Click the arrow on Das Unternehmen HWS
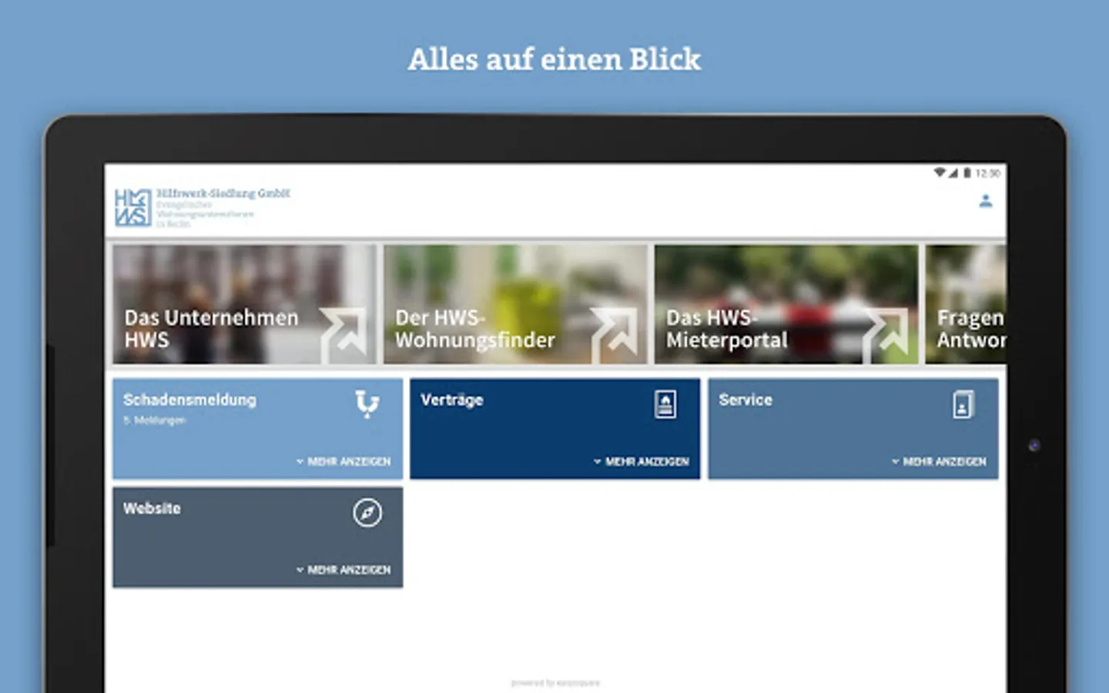This screenshot has width=1109, height=693. tap(343, 334)
